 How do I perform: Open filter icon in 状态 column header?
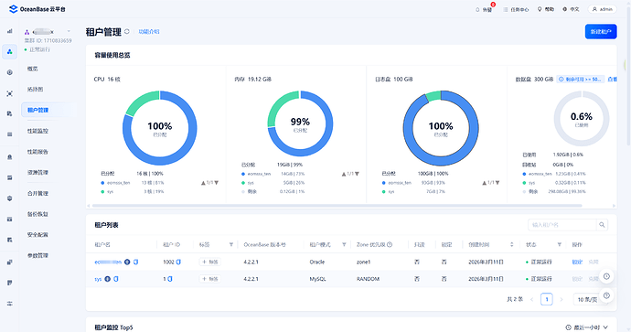point(559,245)
